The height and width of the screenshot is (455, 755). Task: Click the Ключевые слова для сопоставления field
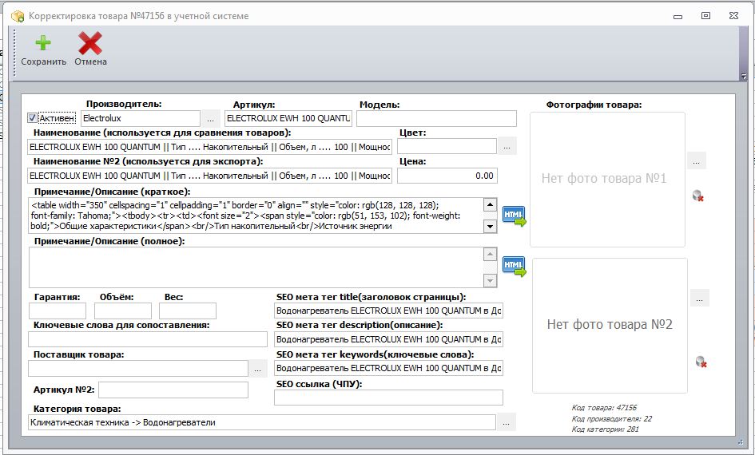point(148,339)
